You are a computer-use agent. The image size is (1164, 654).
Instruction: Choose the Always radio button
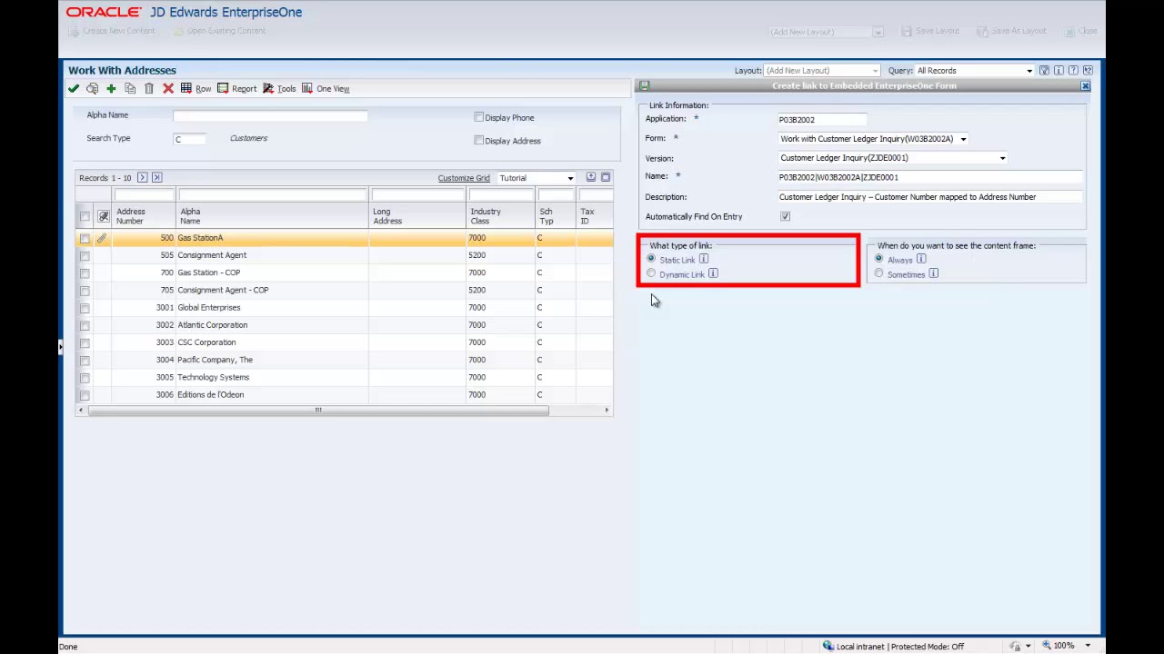coord(878,259)
